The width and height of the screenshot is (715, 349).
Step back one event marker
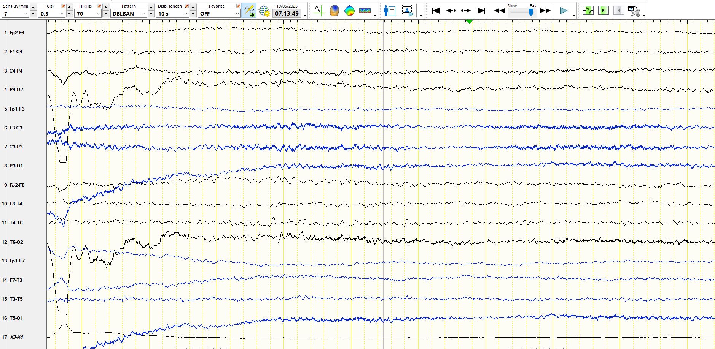click(451, 11)
